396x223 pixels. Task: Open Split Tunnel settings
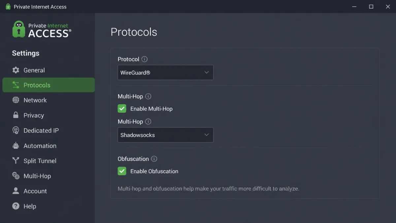(49, 161)
